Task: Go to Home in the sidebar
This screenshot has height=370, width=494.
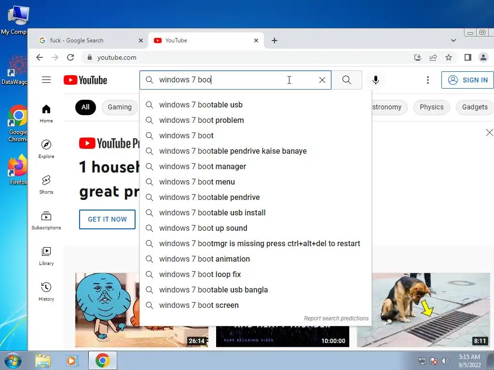Action: click(x=46, y=114)
